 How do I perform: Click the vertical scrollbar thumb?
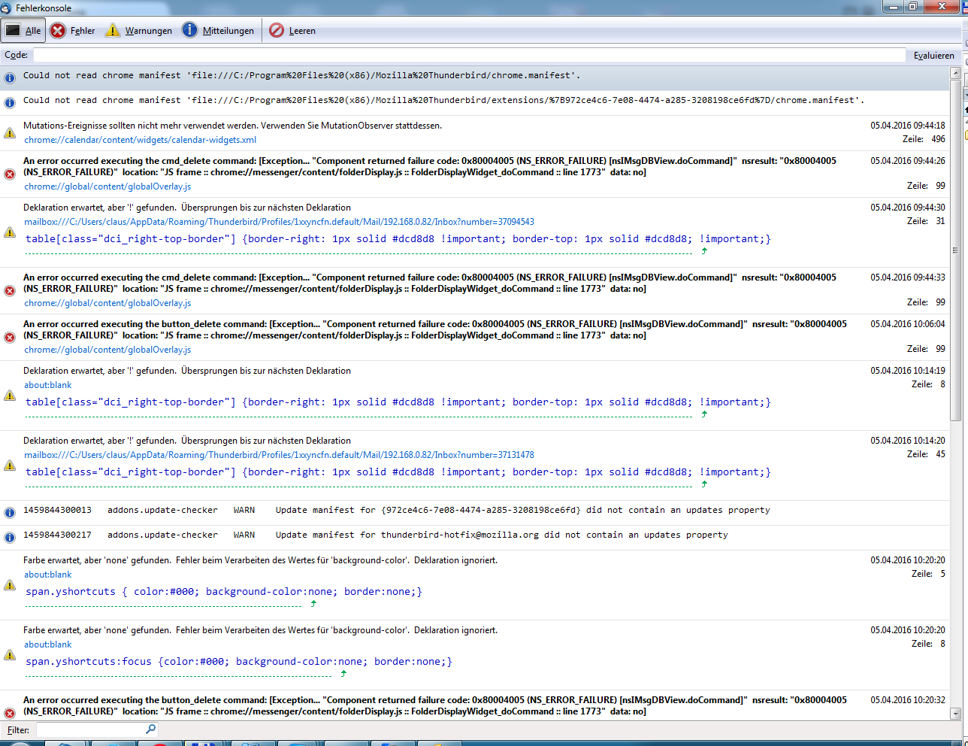coord(956,250)
